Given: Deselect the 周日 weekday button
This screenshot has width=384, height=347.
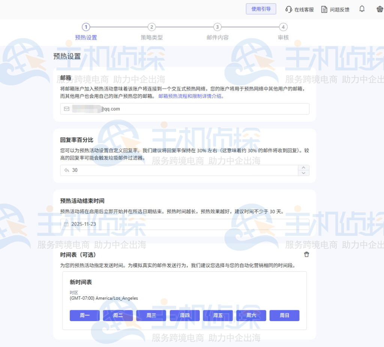Looking at the screenshot, I should (284, 315).
